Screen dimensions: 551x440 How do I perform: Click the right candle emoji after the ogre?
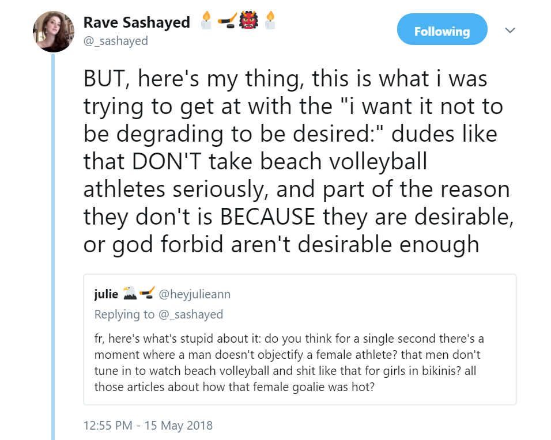click(x=269, y=22)
